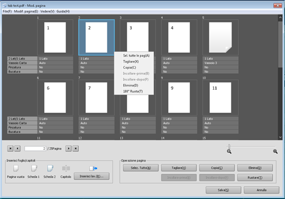Select page 4 thumbnail
The image size is (285, 199).
179,37
